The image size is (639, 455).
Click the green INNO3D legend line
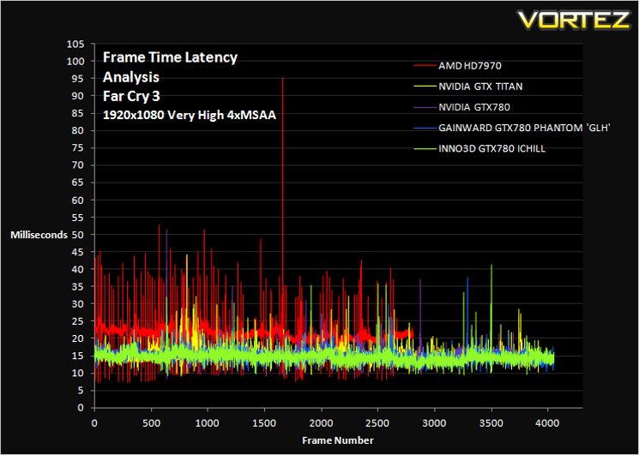[425, 148]
